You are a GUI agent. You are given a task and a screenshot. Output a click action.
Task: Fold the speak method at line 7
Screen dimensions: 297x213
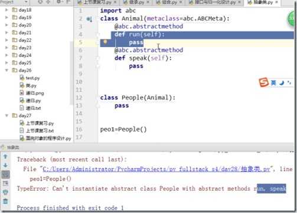(97, 58)
